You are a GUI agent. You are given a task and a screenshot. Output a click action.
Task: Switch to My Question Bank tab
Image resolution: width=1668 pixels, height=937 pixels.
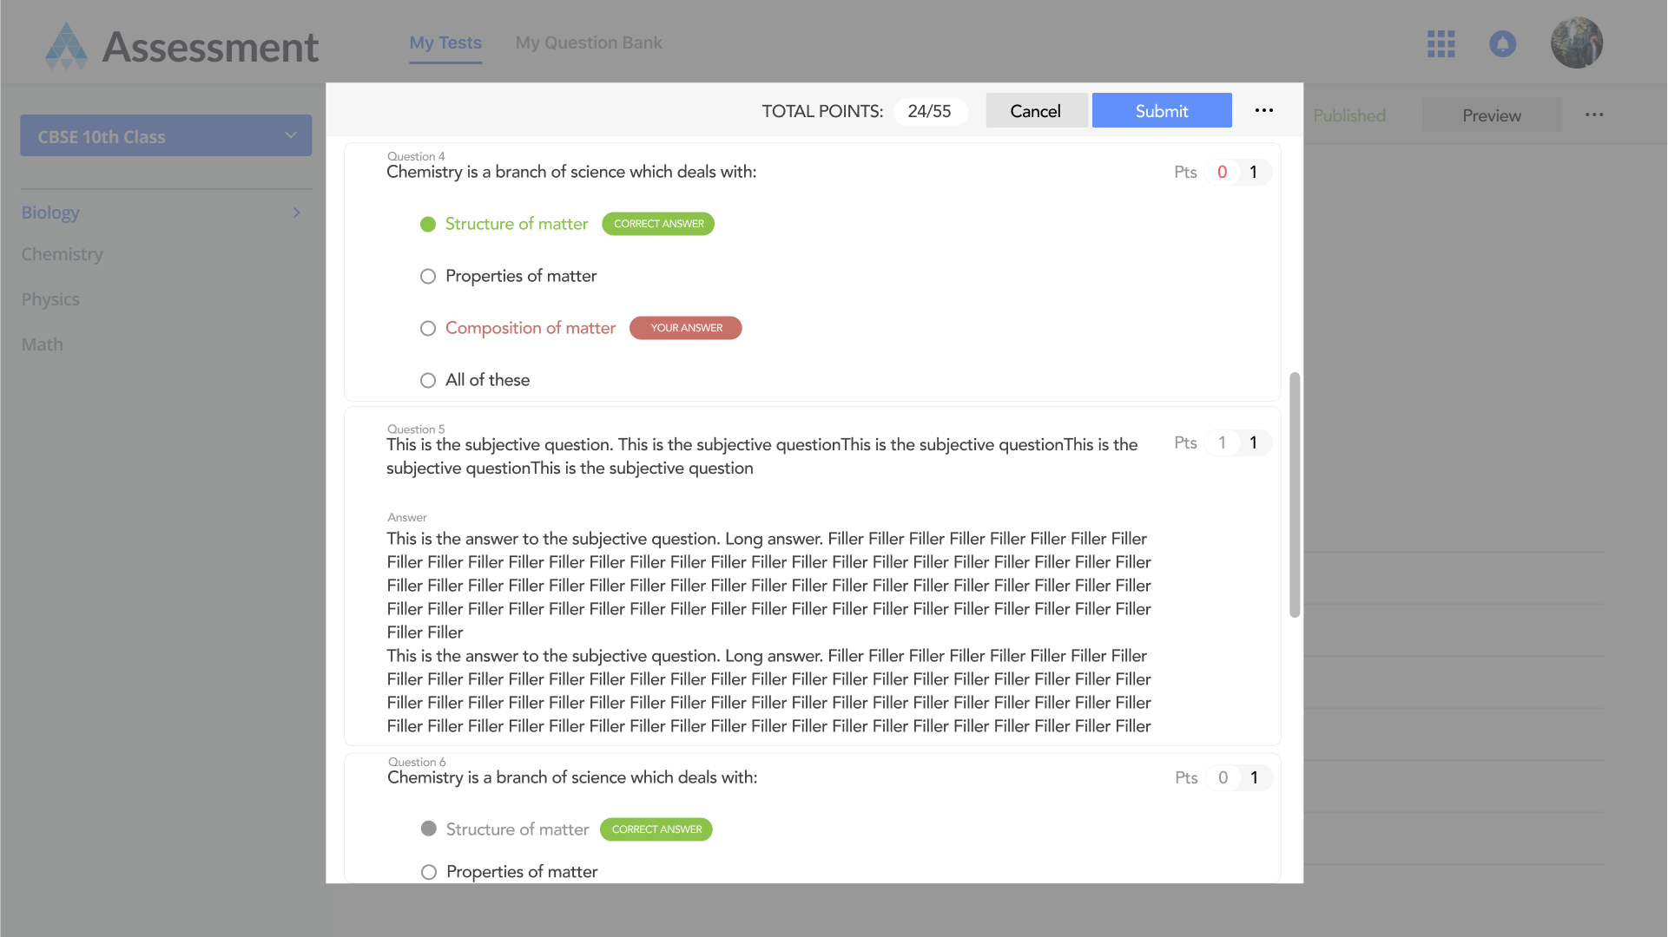pos(588,43)
